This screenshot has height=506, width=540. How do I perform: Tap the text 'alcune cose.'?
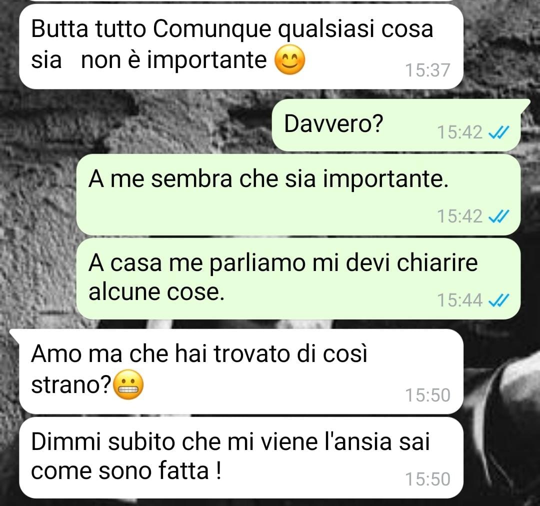click(x=156, y=292)
